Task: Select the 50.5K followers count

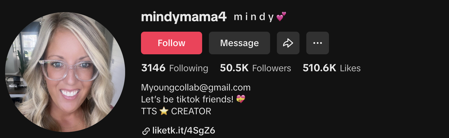Action: 234,68
